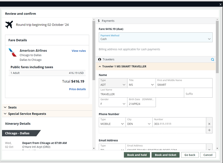Open the Price details link
This screenshot has height=163, width=223.
pyautogui.click(x=77, y=89)
